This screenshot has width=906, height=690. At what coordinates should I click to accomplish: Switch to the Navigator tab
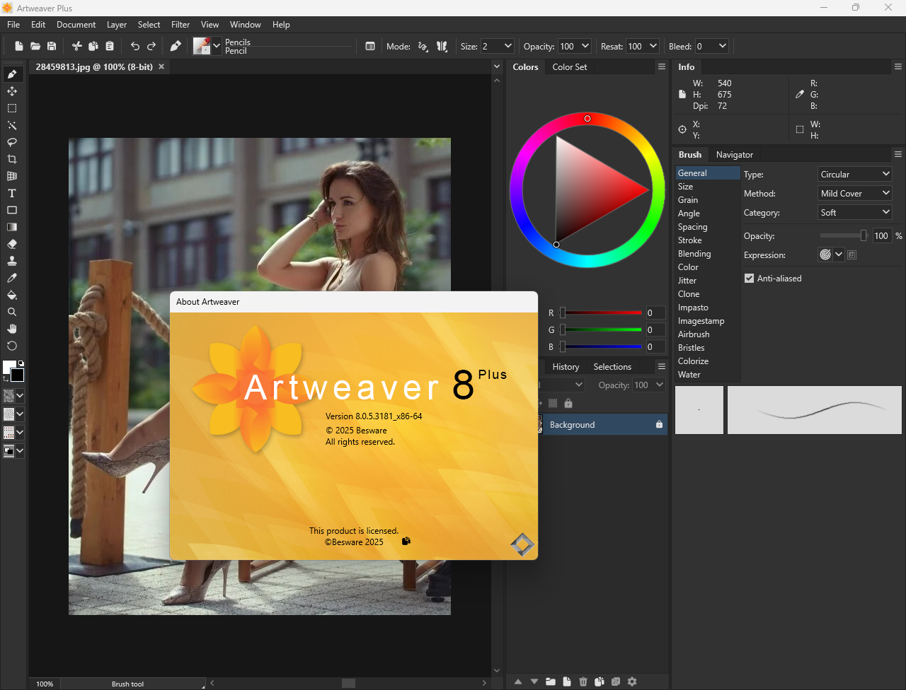(735, 155)
